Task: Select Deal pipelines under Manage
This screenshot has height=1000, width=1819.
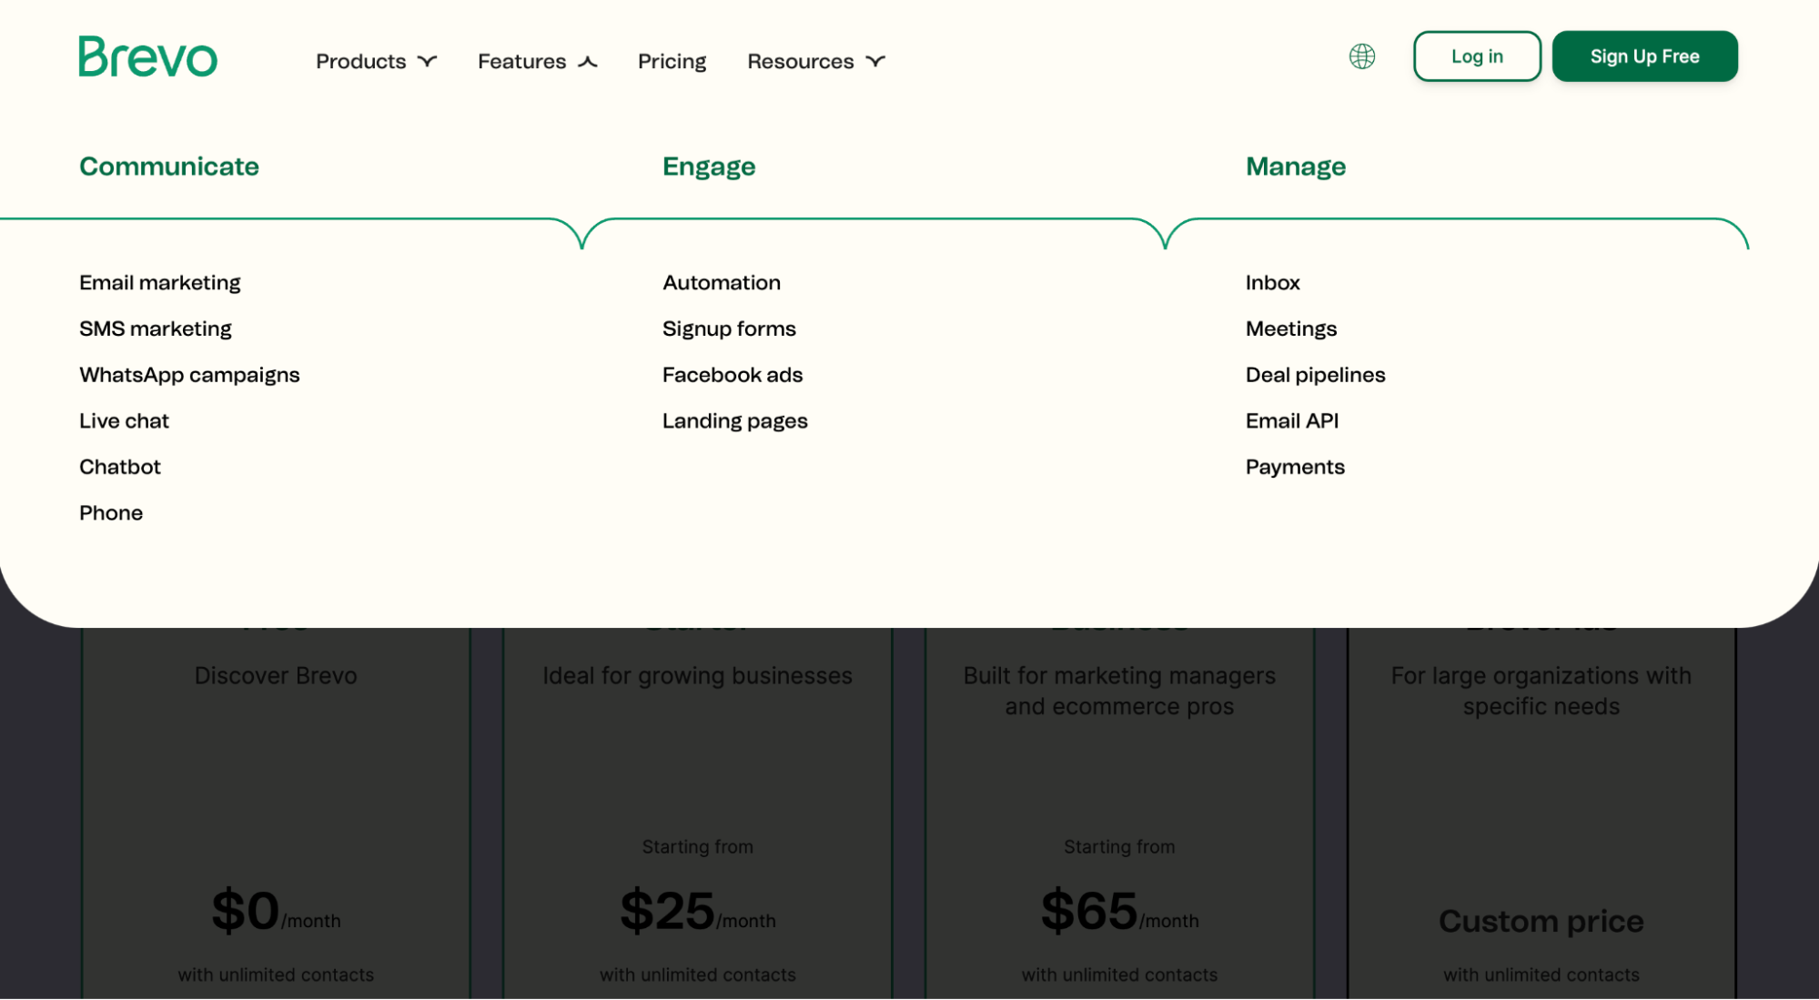Action: pyautogui.click(x=1315, y=375)
